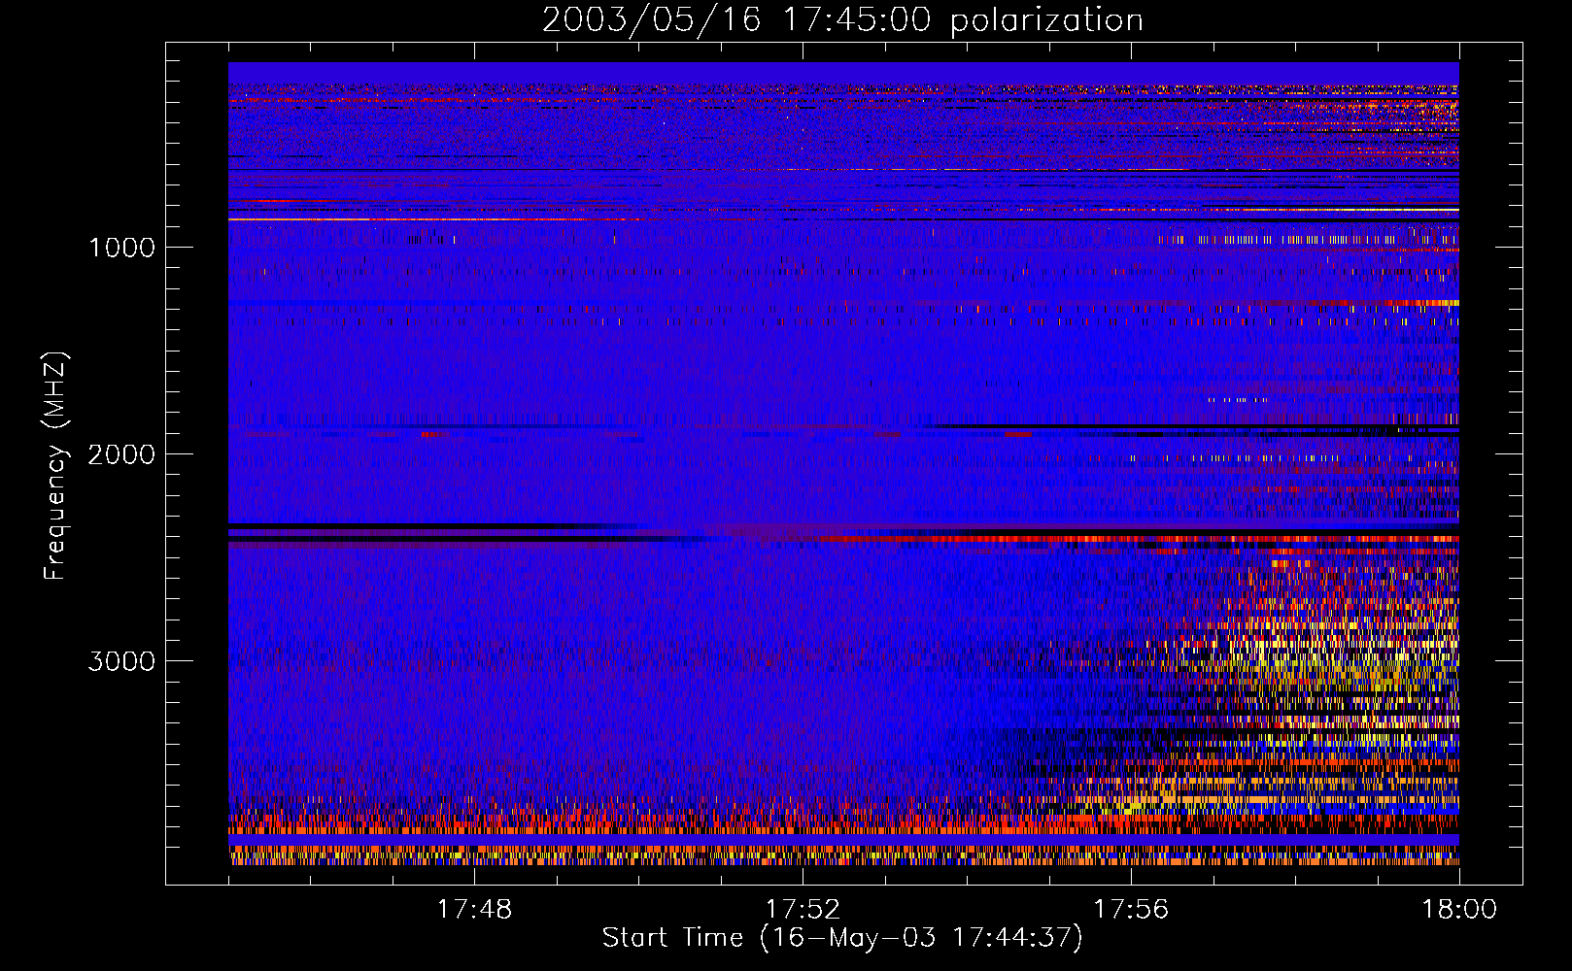Select the 3000 frequency tick label
Viewport: 1572px width, 971px height.
tap(121, 661)
